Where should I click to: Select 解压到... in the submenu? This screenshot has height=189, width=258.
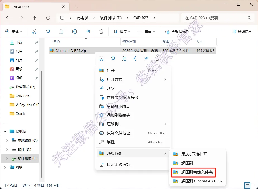click(x=198, y=163)
